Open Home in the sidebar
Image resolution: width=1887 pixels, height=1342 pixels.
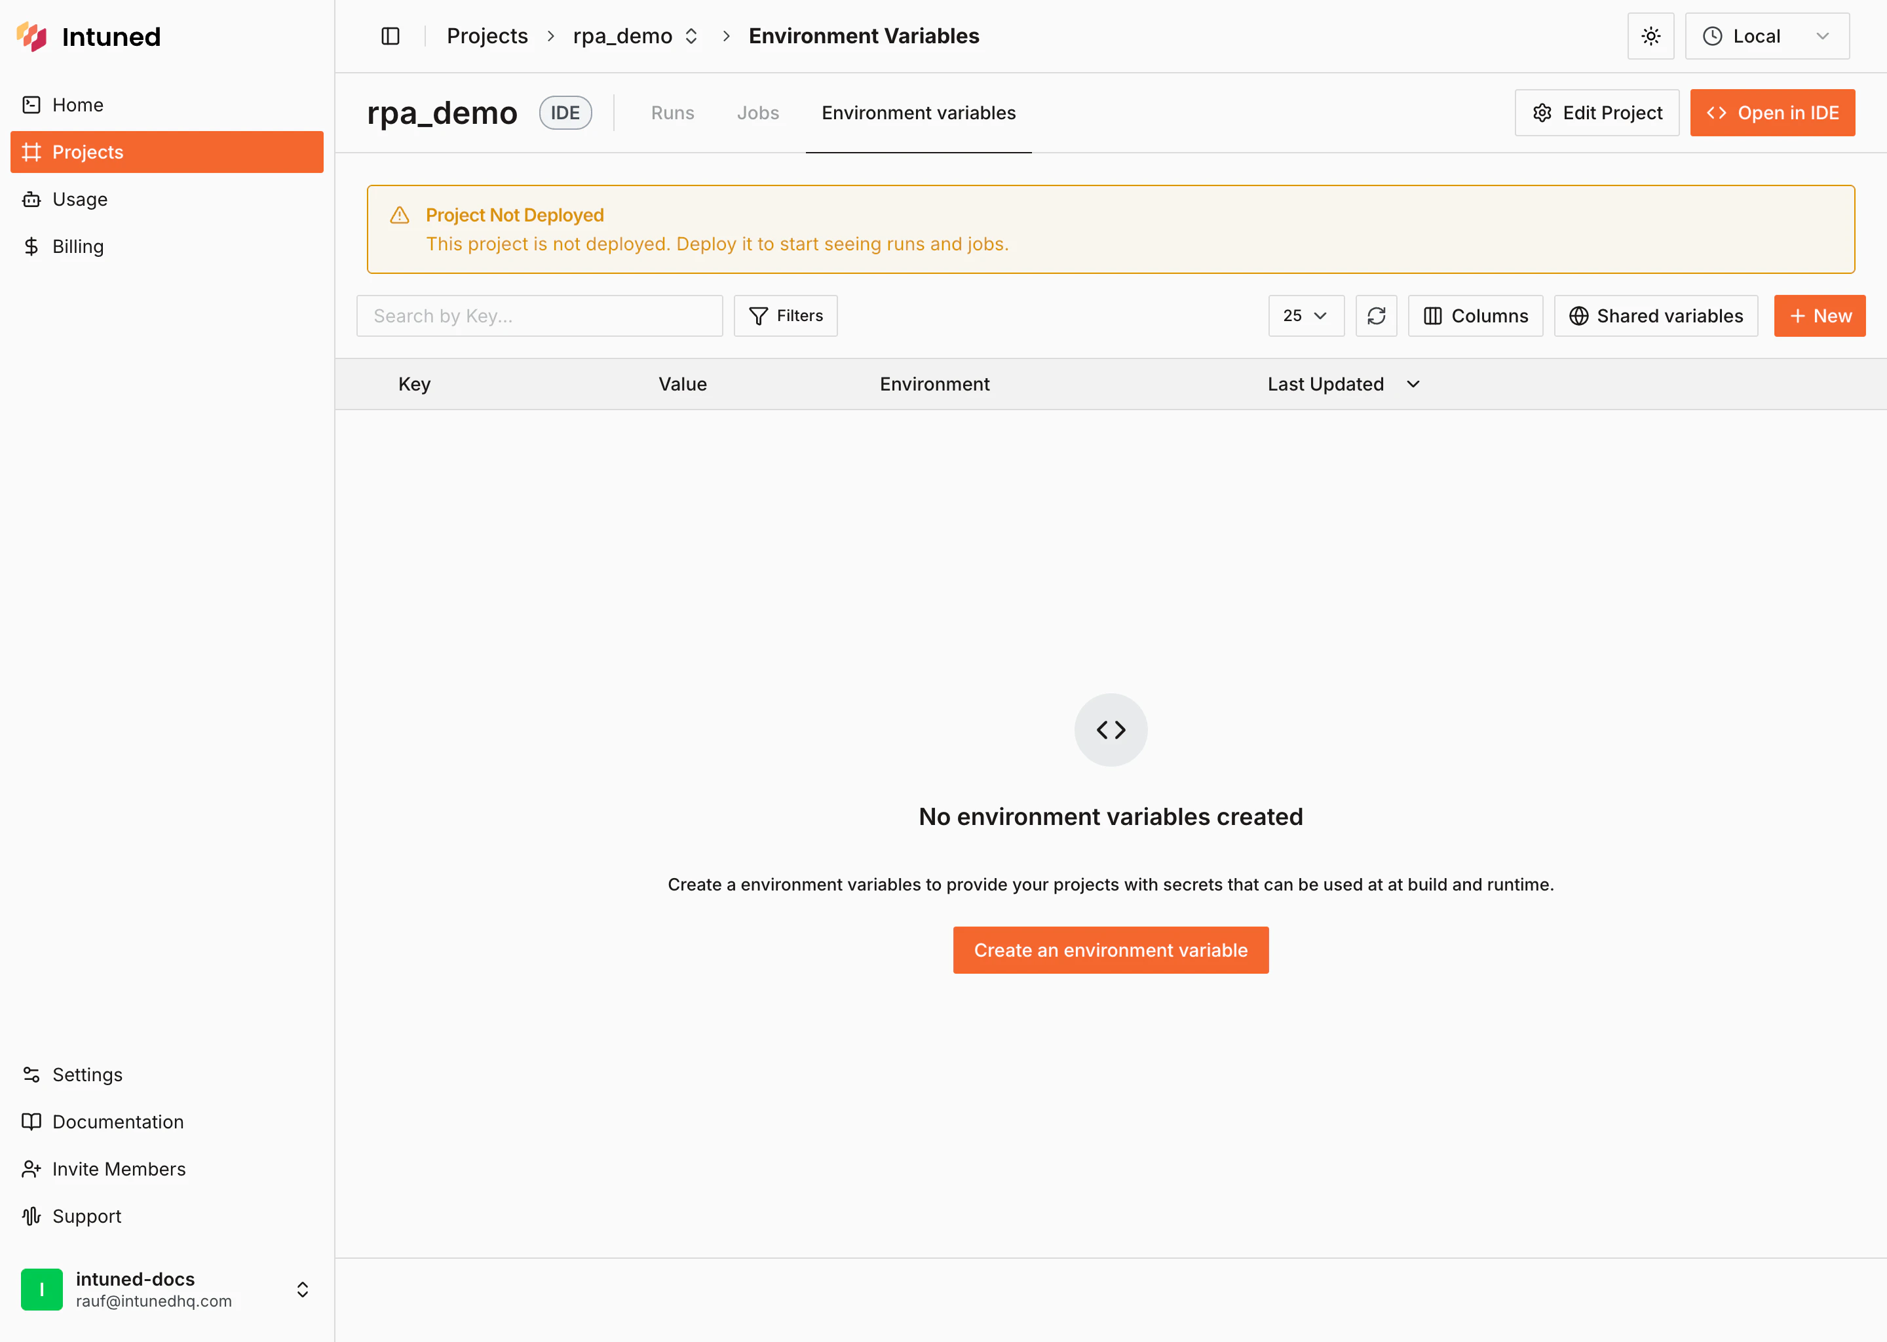[x=167, y=105]
